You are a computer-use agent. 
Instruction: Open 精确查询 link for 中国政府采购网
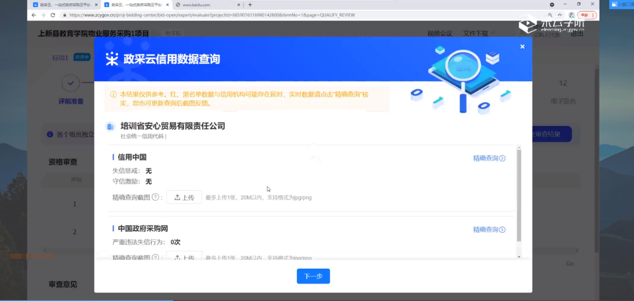489,230
